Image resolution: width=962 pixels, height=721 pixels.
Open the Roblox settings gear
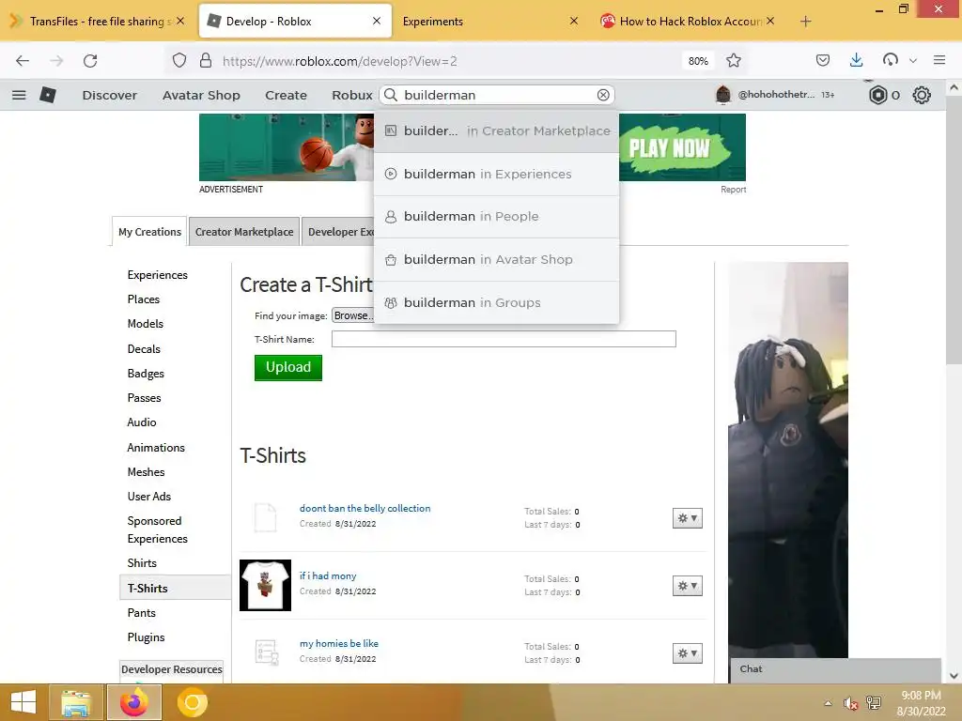click(922, 95)
